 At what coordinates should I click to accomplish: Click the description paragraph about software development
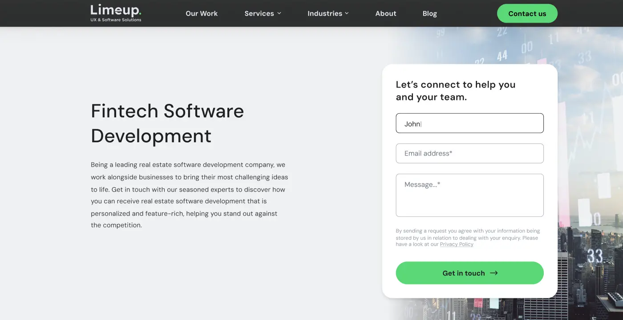[x=189, y=195]
